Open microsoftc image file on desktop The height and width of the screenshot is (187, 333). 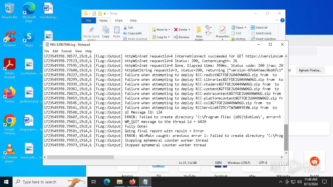29,151
